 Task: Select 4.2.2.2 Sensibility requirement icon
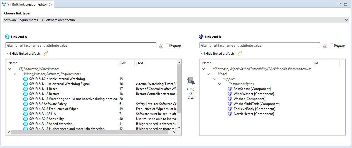click(26, 119)
